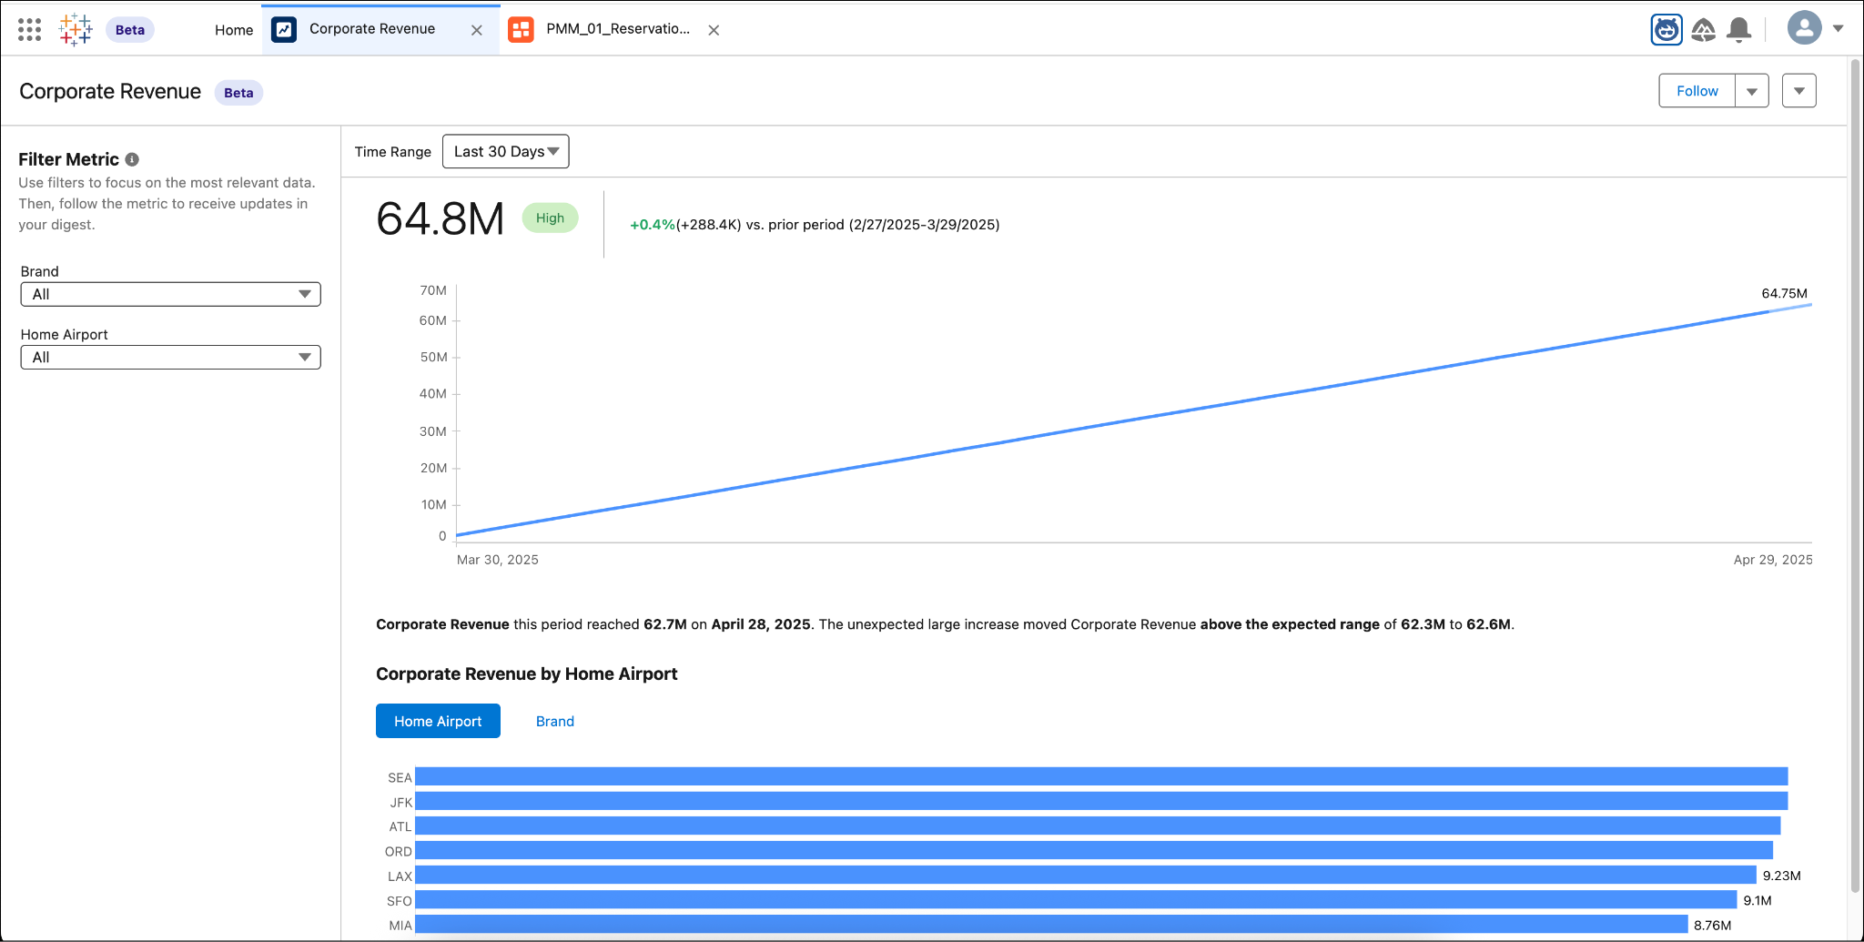Image resolution: width=1864 pixels, height=942 pixels.
Task: Click the LAX bar showing 9.23M
Action: pos(1086,875)
